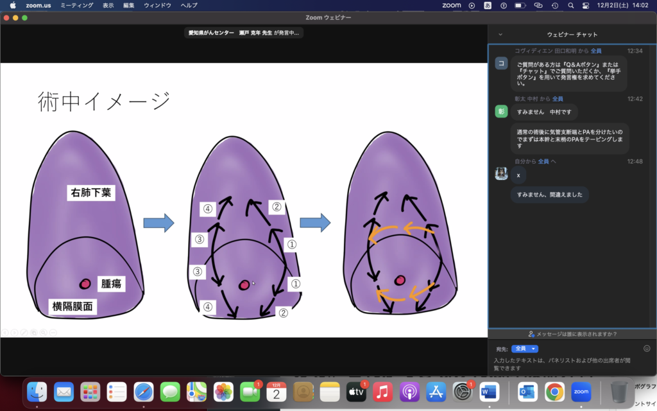Collapse the webinar chat panel chevron

(500, 34)
